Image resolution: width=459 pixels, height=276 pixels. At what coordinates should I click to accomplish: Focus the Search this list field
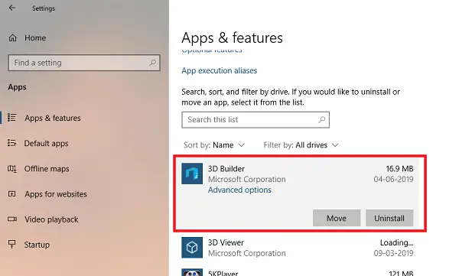pyautogui.click(x=256, y=120)
